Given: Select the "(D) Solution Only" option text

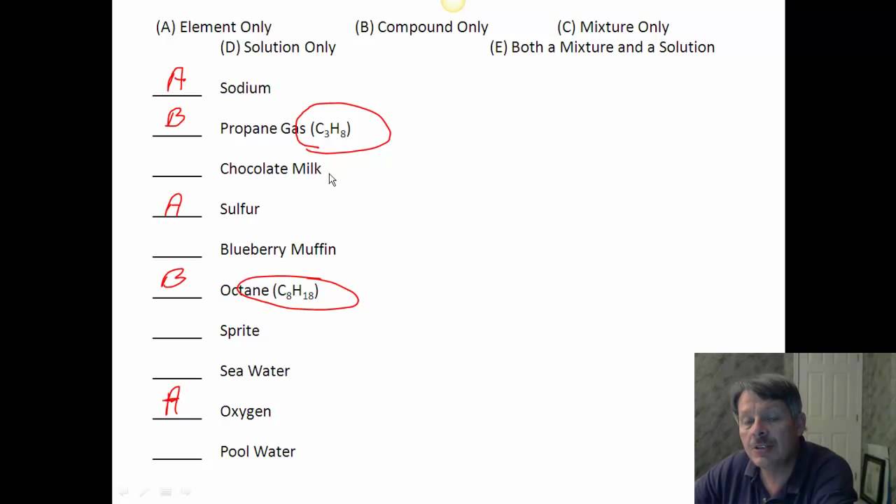Looking at the screenshot, I should point(278,48).
